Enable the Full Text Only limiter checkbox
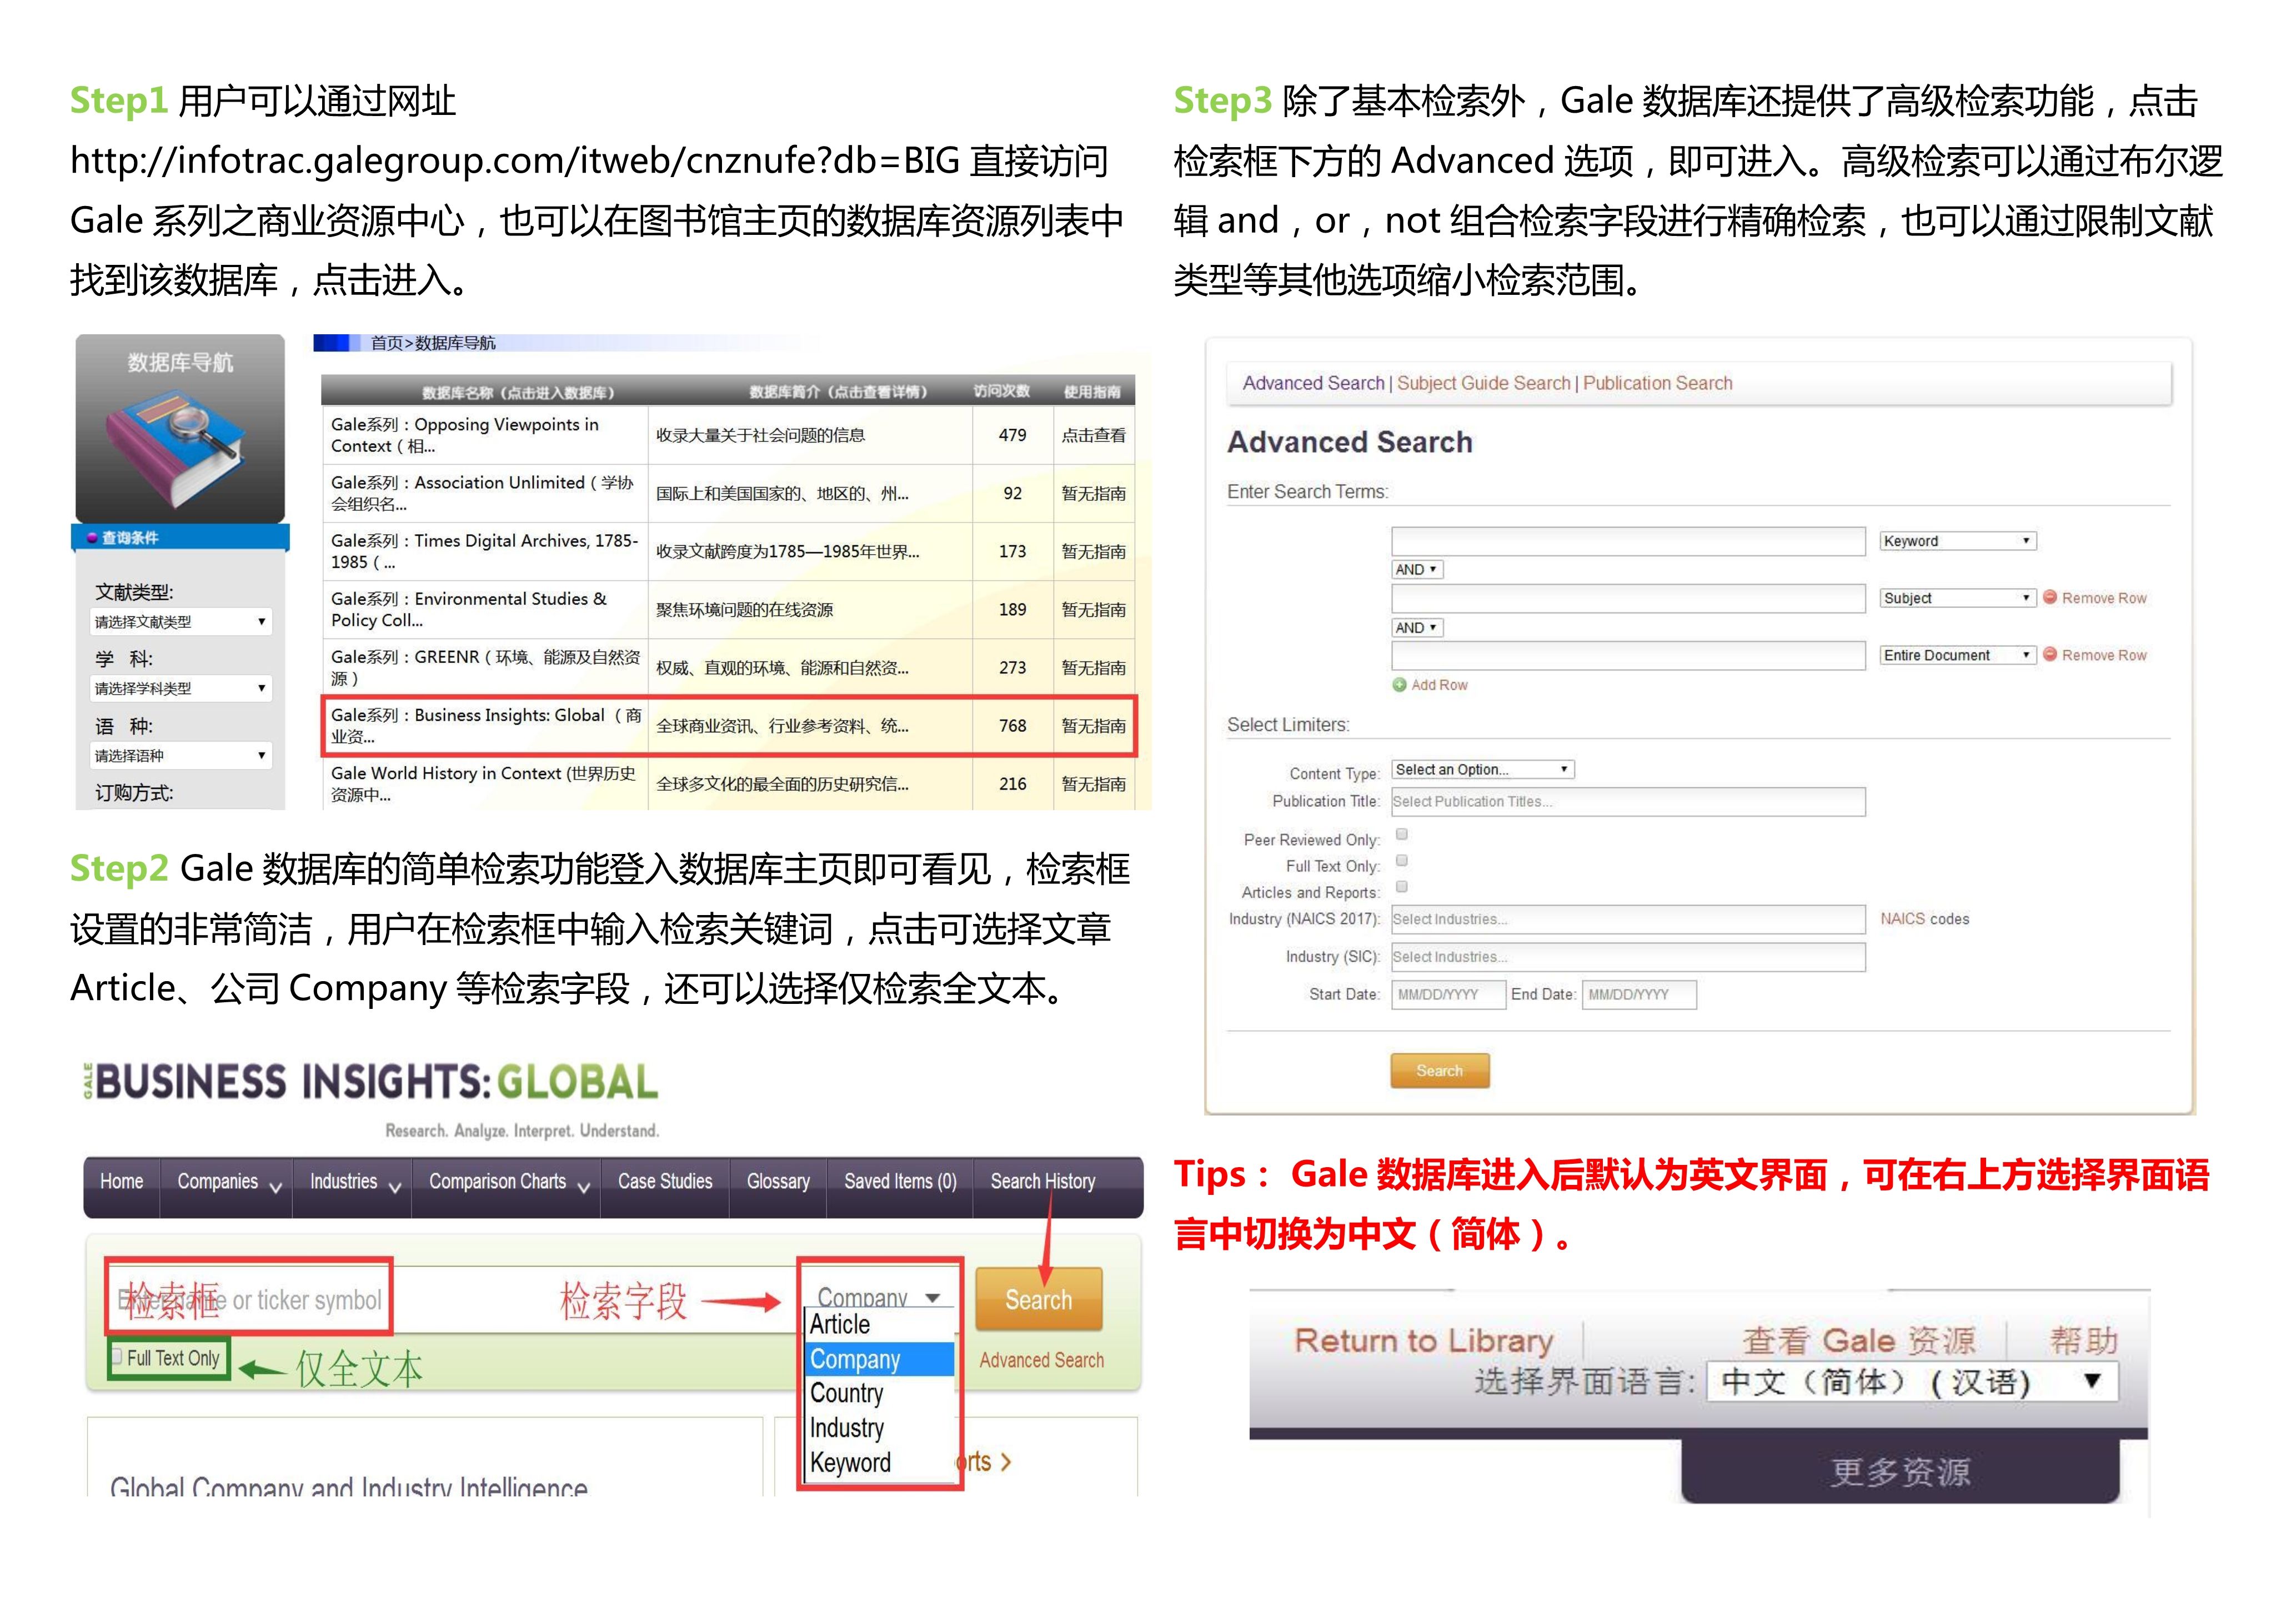 pyautogui.click(x=1401, y=860)
